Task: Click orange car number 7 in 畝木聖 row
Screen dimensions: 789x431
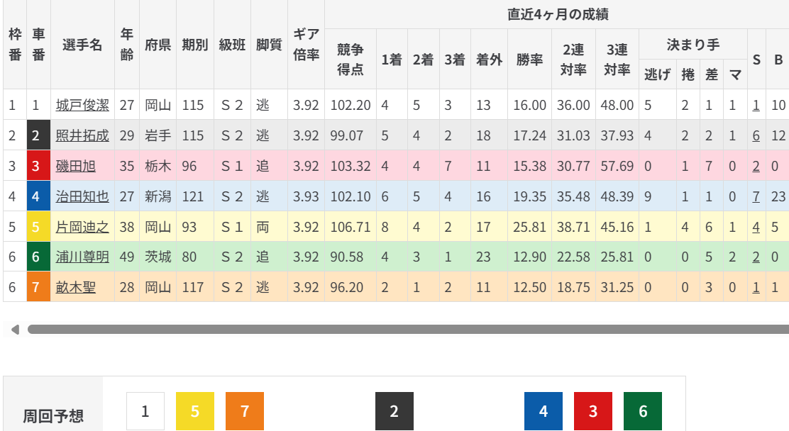Action: click(x=38, y=287)
